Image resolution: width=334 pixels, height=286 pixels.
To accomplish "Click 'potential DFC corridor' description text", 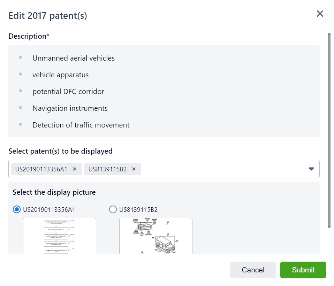I will (x=68, y=92).
